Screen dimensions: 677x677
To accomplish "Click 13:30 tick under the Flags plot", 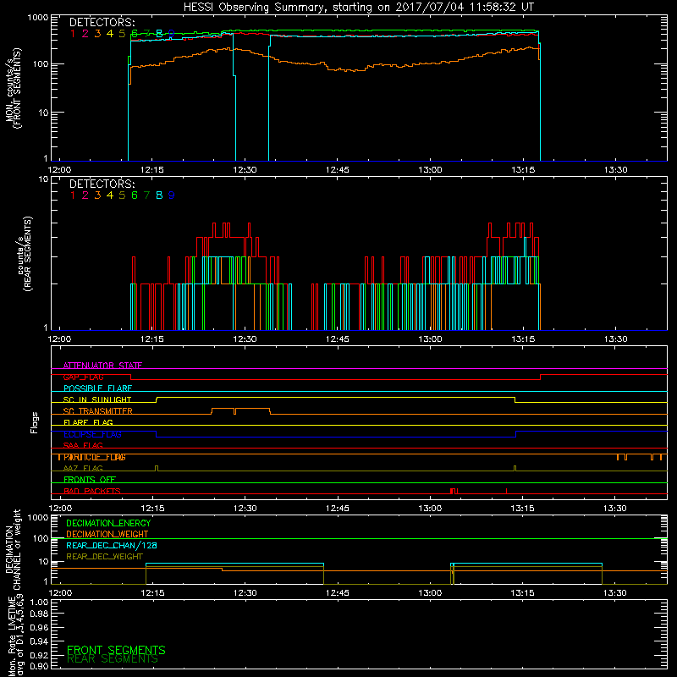I will coord(615,509).
